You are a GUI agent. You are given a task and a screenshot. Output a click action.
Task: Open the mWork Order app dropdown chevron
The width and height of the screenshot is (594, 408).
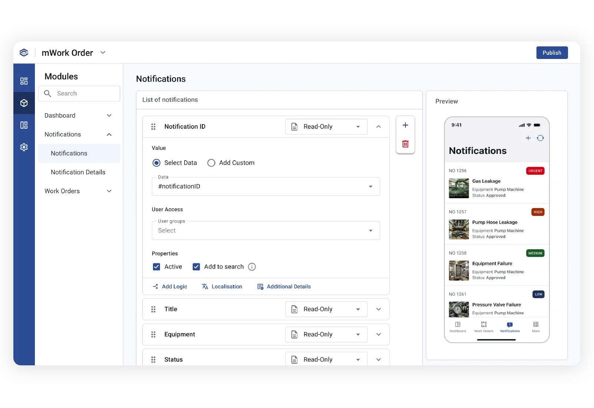pos(103,53)
